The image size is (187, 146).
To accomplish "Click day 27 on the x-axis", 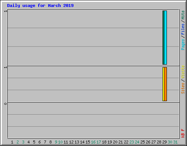I will [153, 142].
